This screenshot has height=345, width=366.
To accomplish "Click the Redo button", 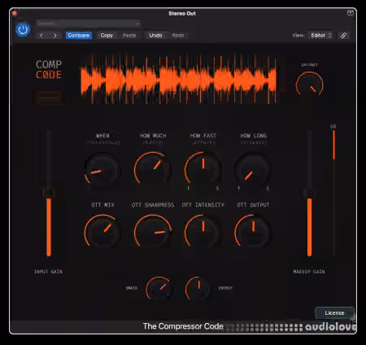I will point(178,36).
